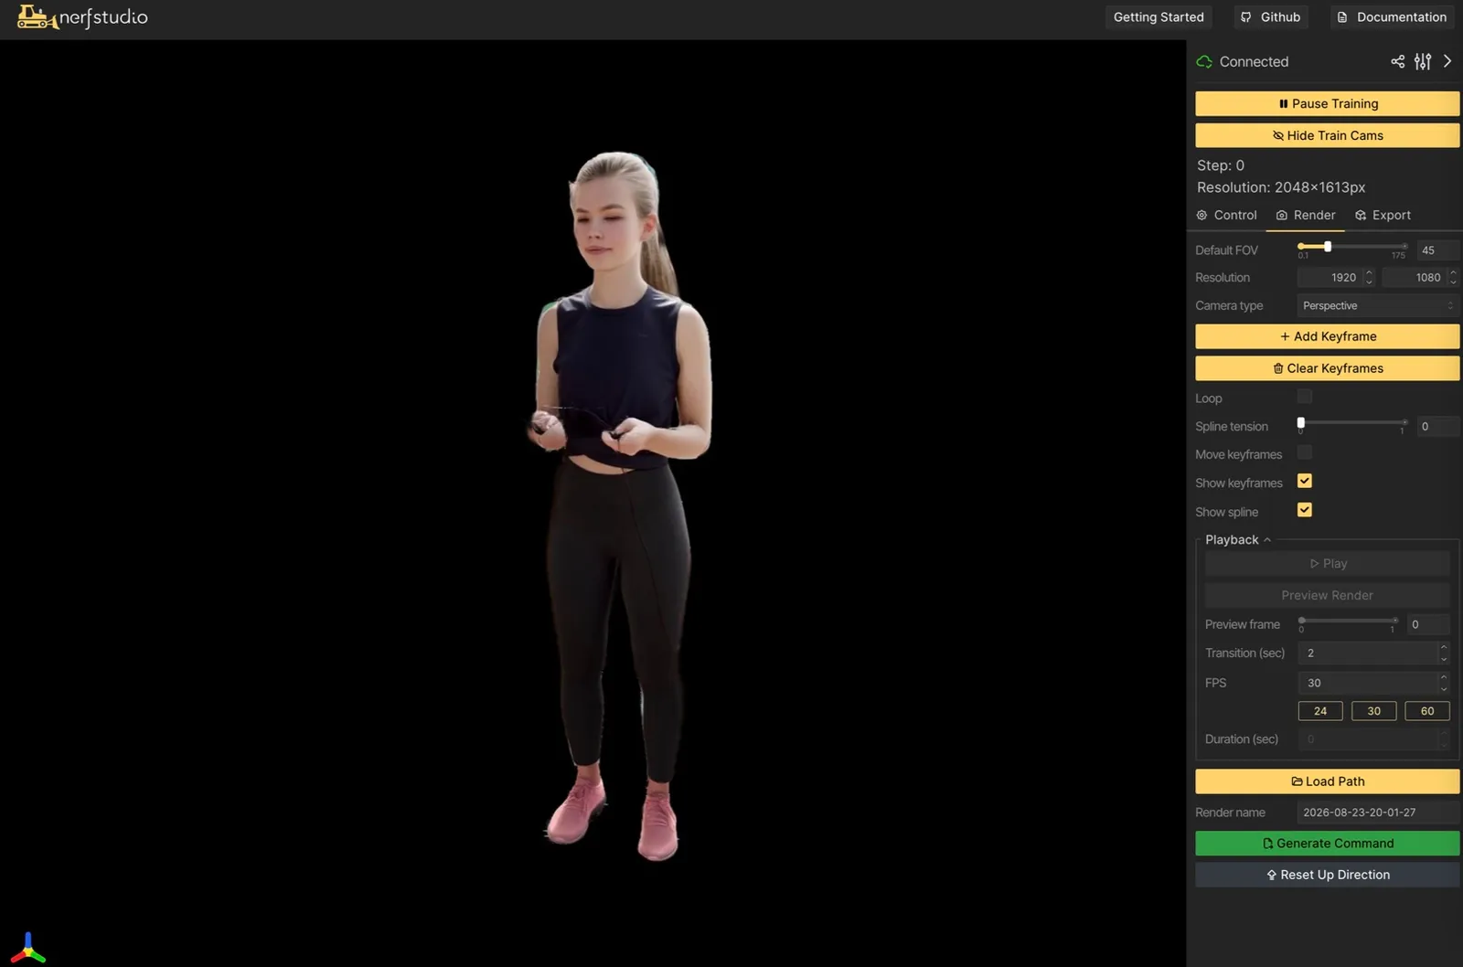Click the Preview Render button
Image resolution: width=1463 pixels, height=967 pixels.
(1327, 595)
